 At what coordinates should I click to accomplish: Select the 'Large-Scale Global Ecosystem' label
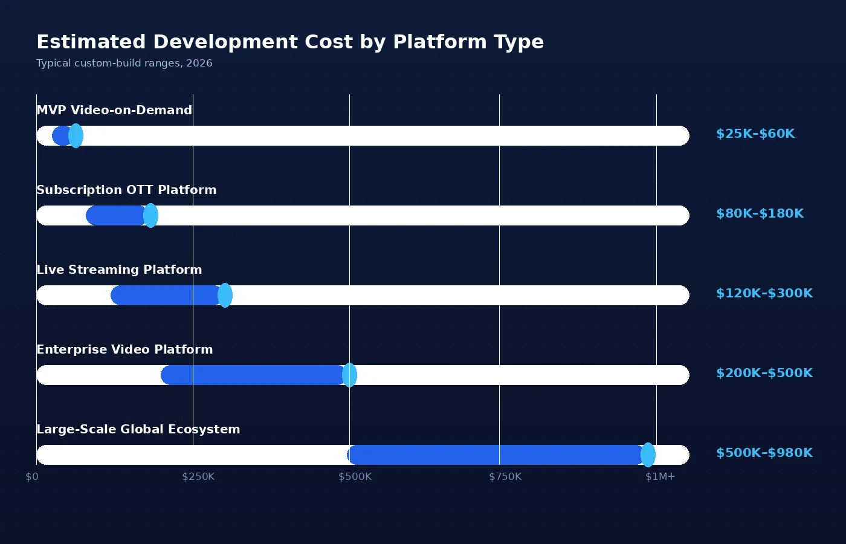tap(138, 429)
